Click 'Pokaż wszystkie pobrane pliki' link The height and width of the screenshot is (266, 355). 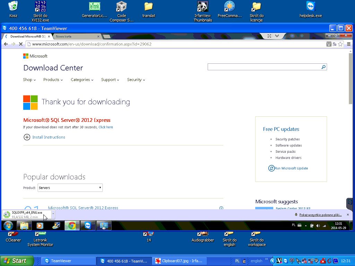(320, 215)
